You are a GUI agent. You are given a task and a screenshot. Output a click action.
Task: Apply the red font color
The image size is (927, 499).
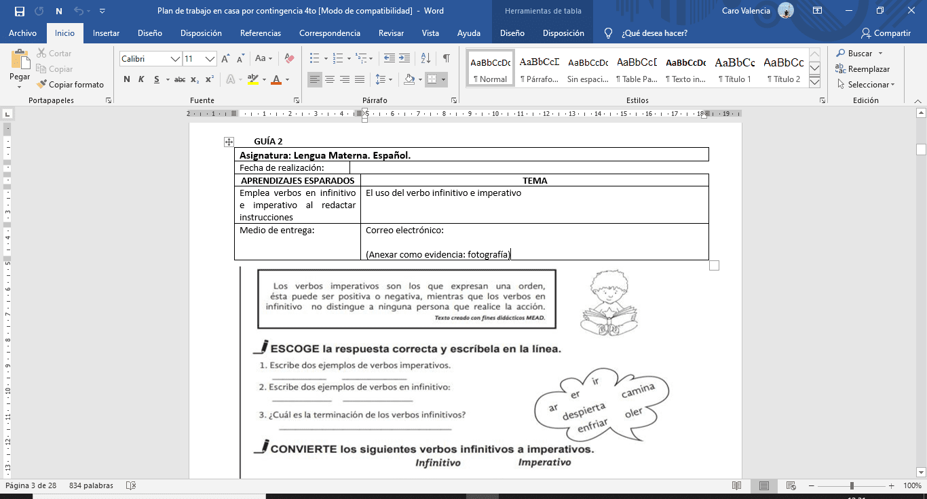[276, 80]
